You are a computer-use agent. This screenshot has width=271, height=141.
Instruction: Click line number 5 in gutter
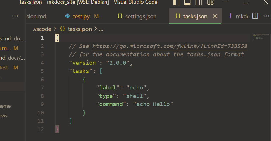[x=42, y=71]
